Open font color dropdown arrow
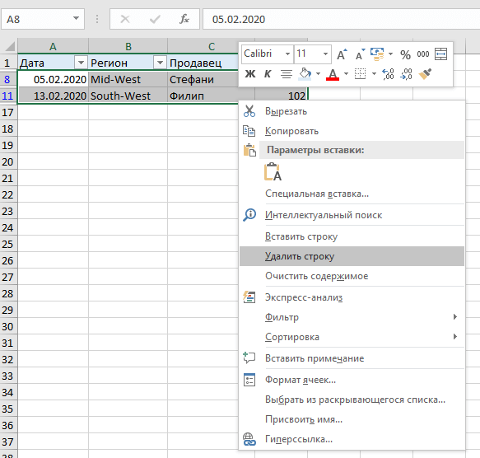This screenshot has width=480, height=458. tap(346, 74)
